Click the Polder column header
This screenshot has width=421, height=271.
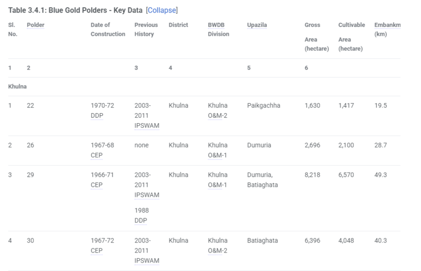coord(35,25)
